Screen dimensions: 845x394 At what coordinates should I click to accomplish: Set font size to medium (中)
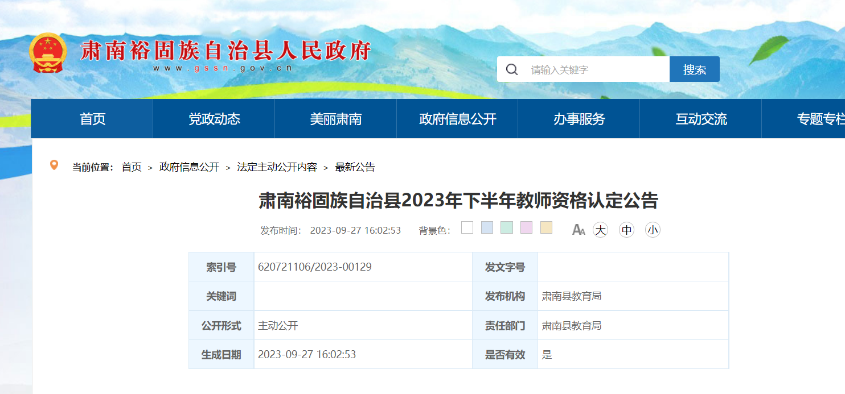click(626, 230)
